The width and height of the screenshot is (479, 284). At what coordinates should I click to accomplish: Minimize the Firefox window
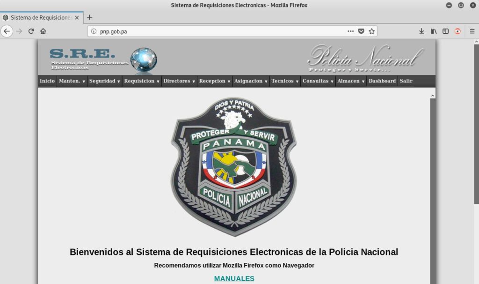(x=449, y=5)
